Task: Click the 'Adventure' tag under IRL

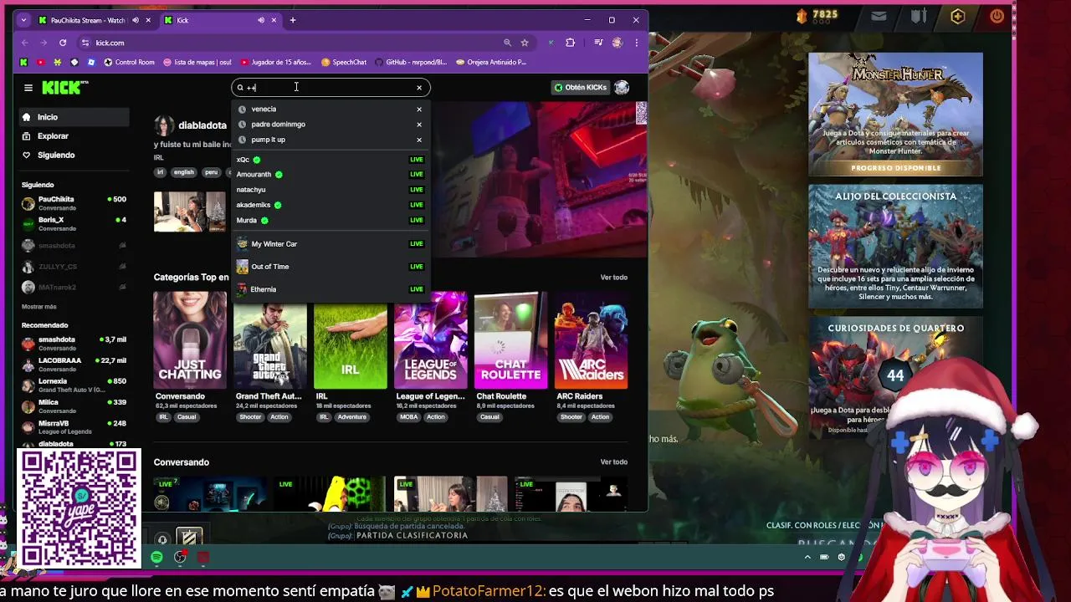Action: (x=352, y=417)
